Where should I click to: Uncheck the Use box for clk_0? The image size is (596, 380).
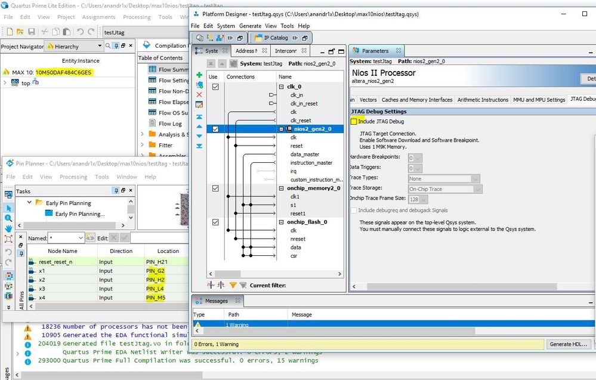[x=215, y=86]
